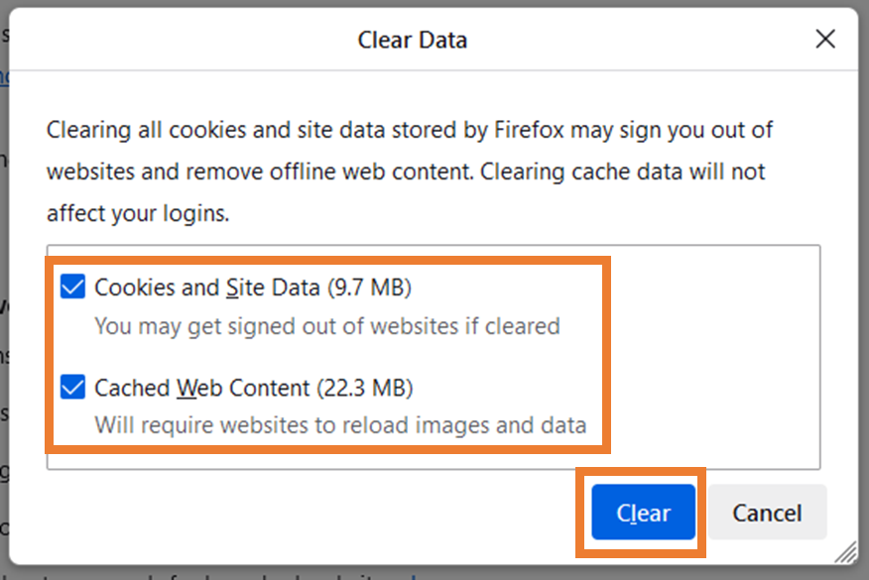The height and width of the screenshot is (580, 869).
Task: Click empty footer area left of Clear button
Action: [x=298, y=513]
